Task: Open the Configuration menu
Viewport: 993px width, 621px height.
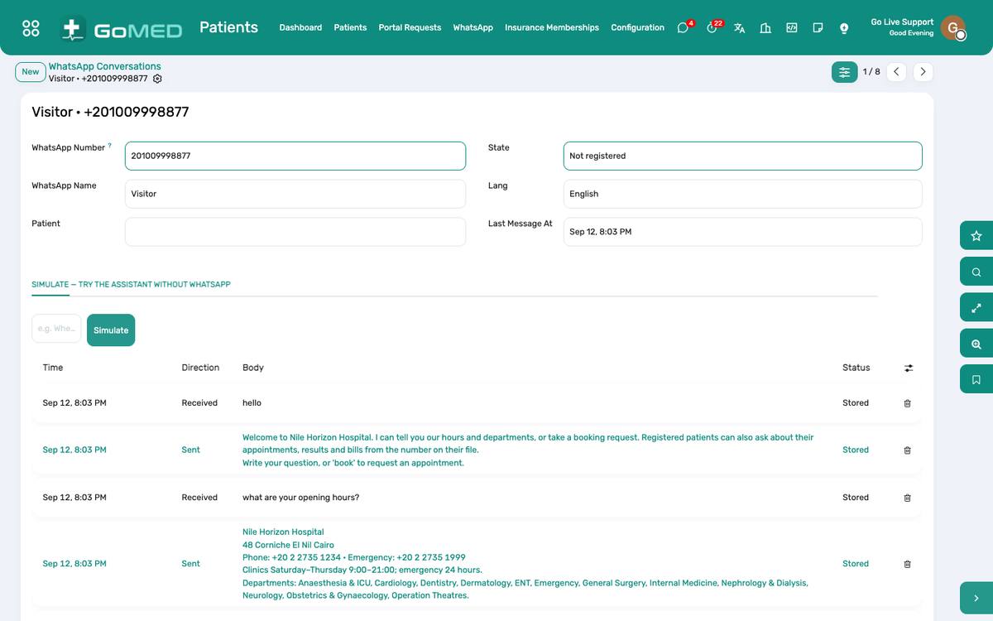Action: [637, 27]
